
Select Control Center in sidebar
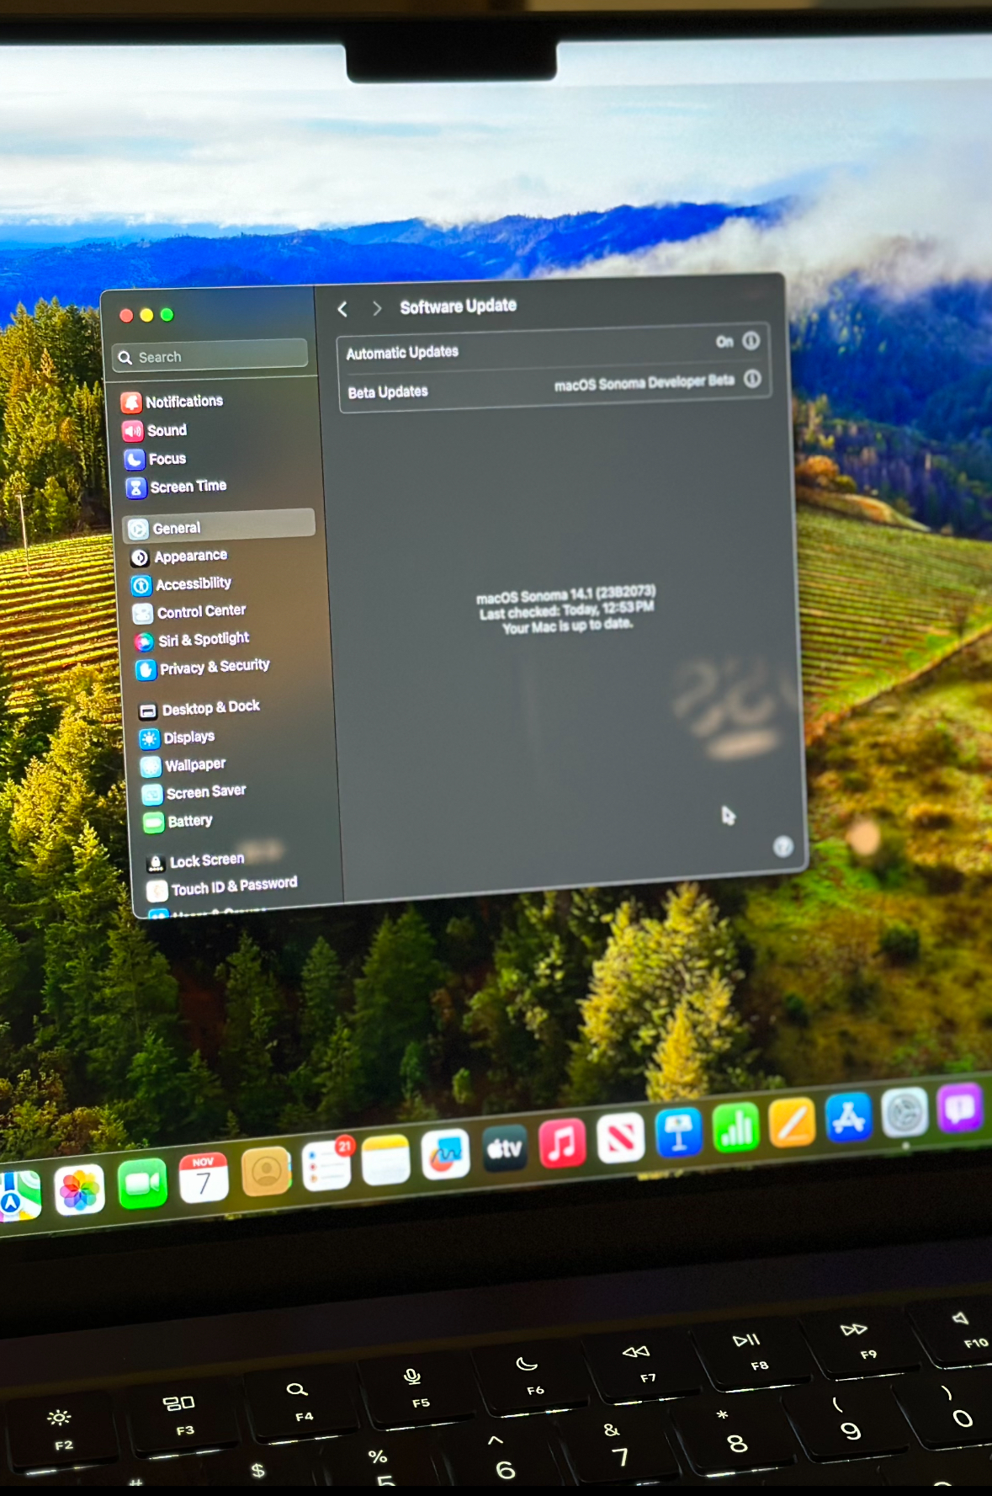click(x=189, y=611)
